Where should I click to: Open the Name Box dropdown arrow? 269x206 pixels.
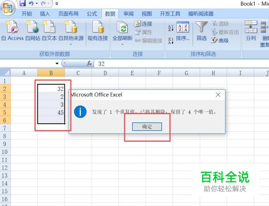[x=57, y=64]
